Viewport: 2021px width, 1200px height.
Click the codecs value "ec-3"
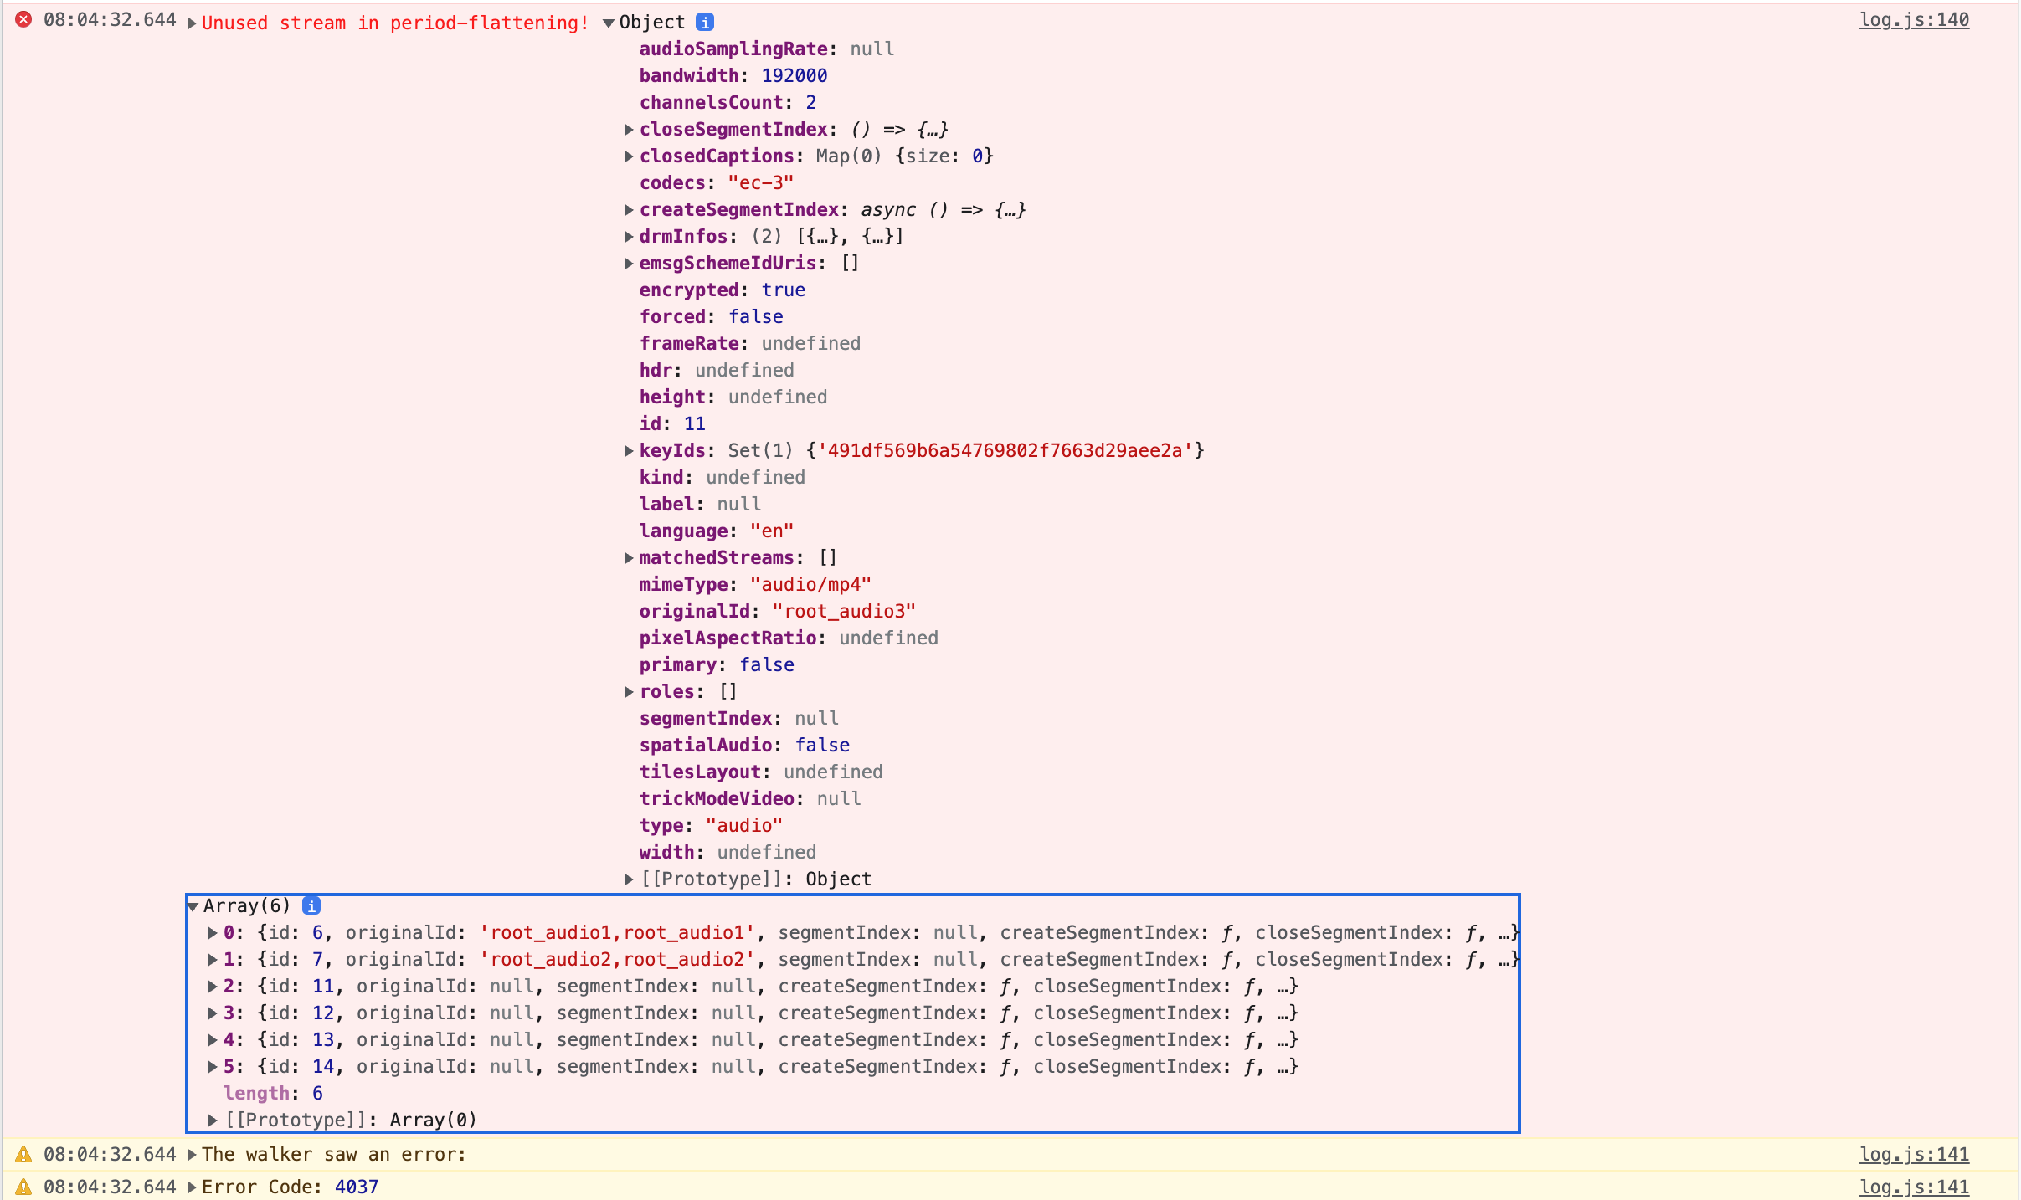[760, 183]
